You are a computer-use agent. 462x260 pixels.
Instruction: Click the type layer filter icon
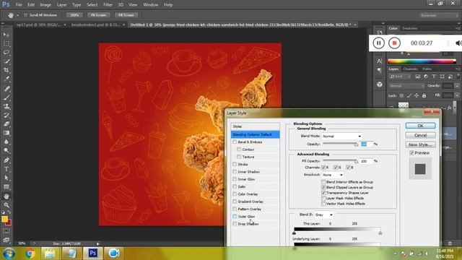[x=434, y=77]
